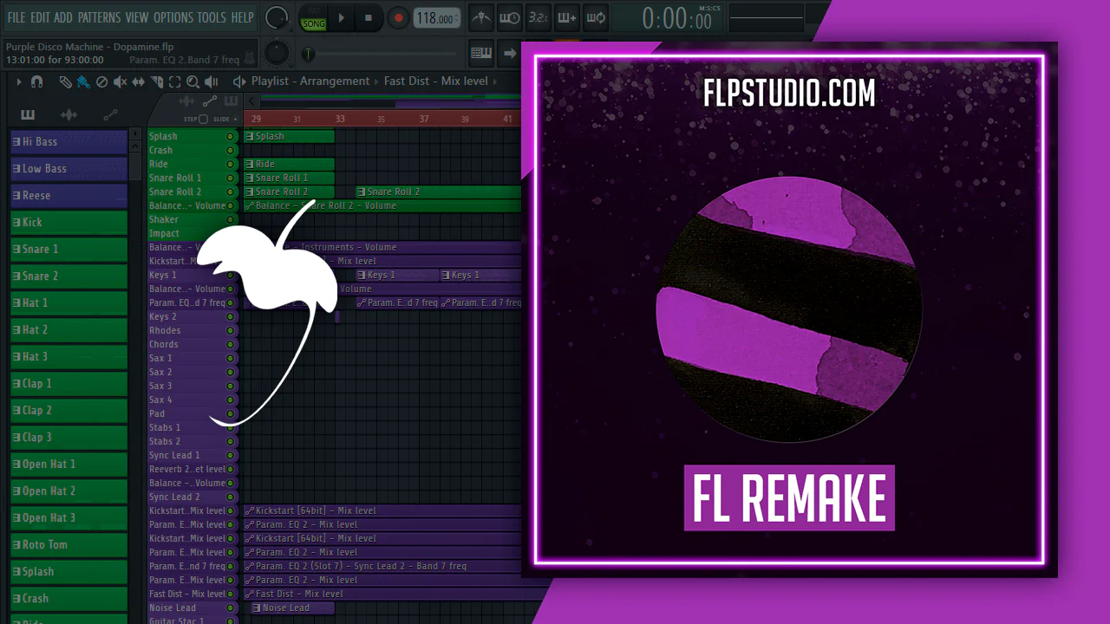Open the playlist options arrow menu
This screenshot has width=1110, height=624.
click(x=17, y=81)
